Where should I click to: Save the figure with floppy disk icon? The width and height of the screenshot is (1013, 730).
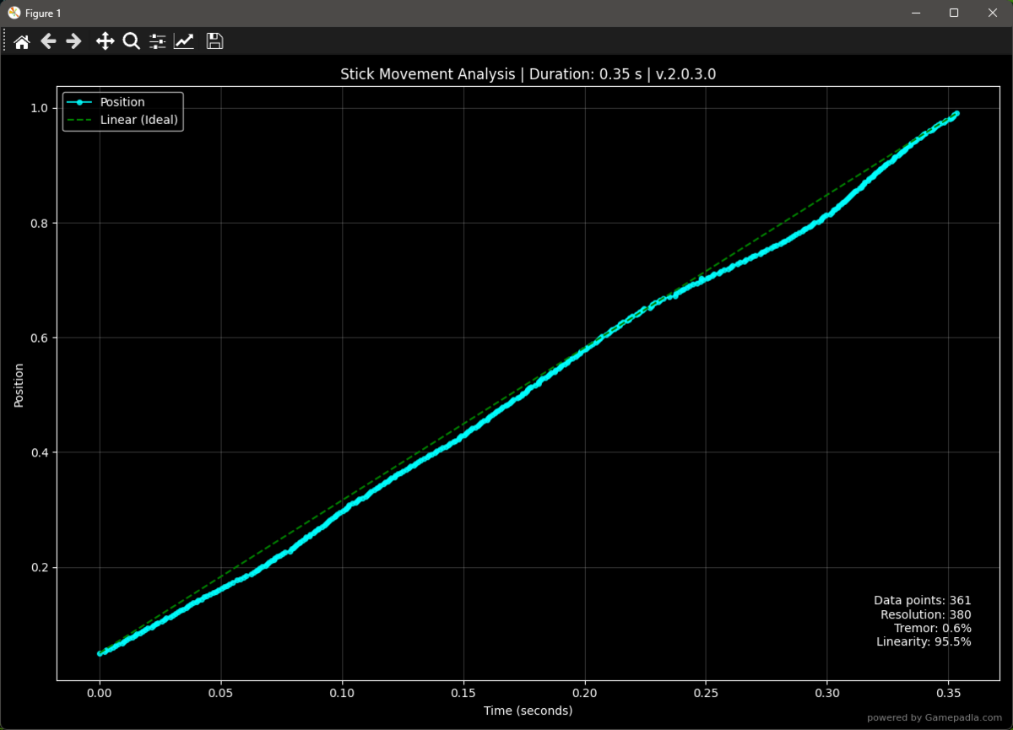coord(214,41)
